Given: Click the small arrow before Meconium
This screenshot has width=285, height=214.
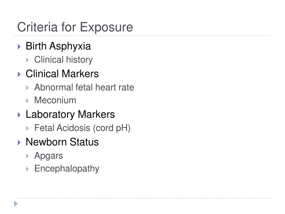Looking at the screenshot, I should tap(28, 101).
